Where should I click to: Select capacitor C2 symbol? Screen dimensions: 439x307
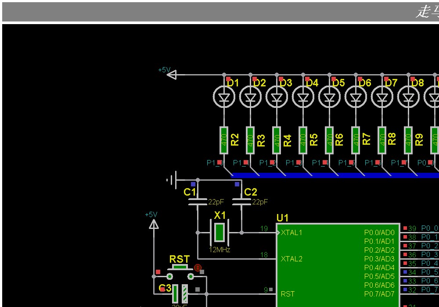point(241,202)
